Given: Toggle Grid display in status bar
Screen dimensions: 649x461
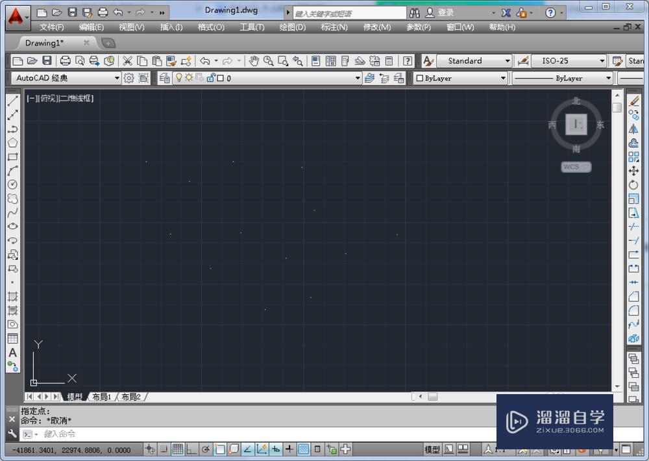Looking at the screenshot, I should (x=178, y=449).
